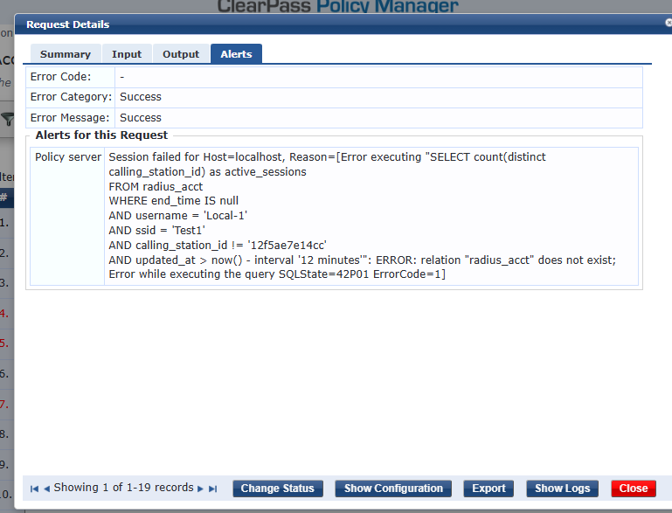
Task: Select the Alerts tab
Action: (236, 54)
